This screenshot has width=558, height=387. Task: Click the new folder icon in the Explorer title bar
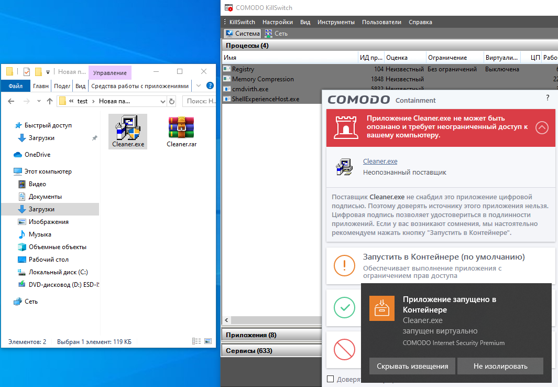coord(38,72)
